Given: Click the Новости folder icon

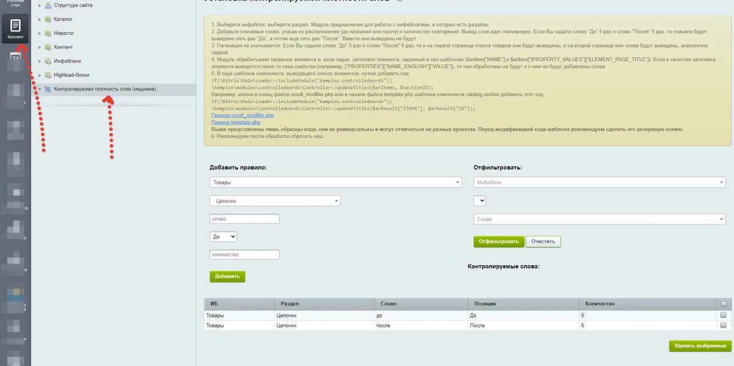Looking at the screenshot, I should 48,33.
